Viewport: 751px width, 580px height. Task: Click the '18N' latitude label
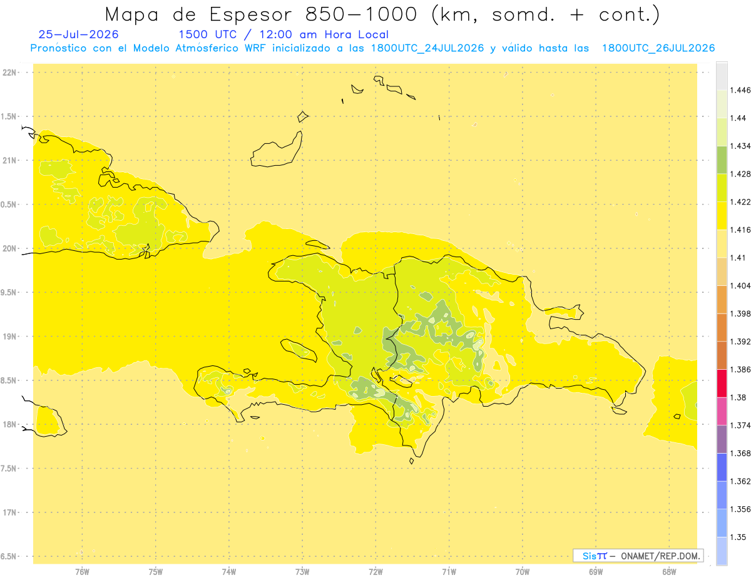point(10,424)
